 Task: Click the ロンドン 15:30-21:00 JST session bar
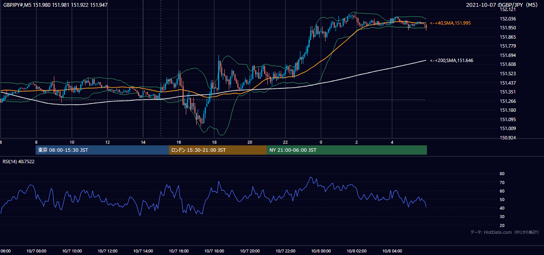click(x=218, y=150)
